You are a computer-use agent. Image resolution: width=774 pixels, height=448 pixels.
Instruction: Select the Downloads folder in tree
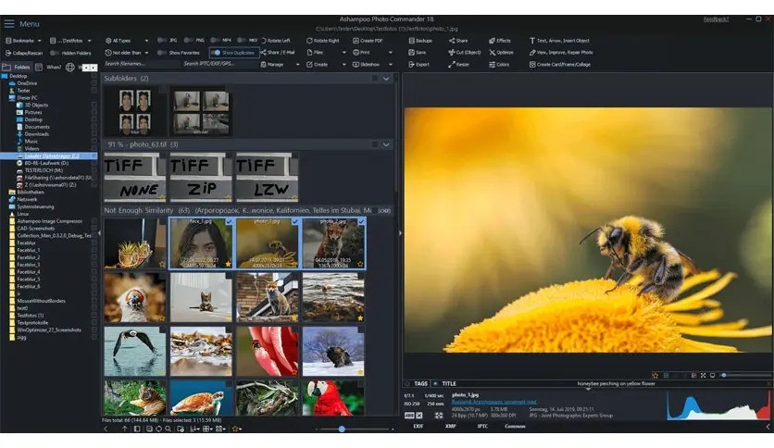(36, 134)
